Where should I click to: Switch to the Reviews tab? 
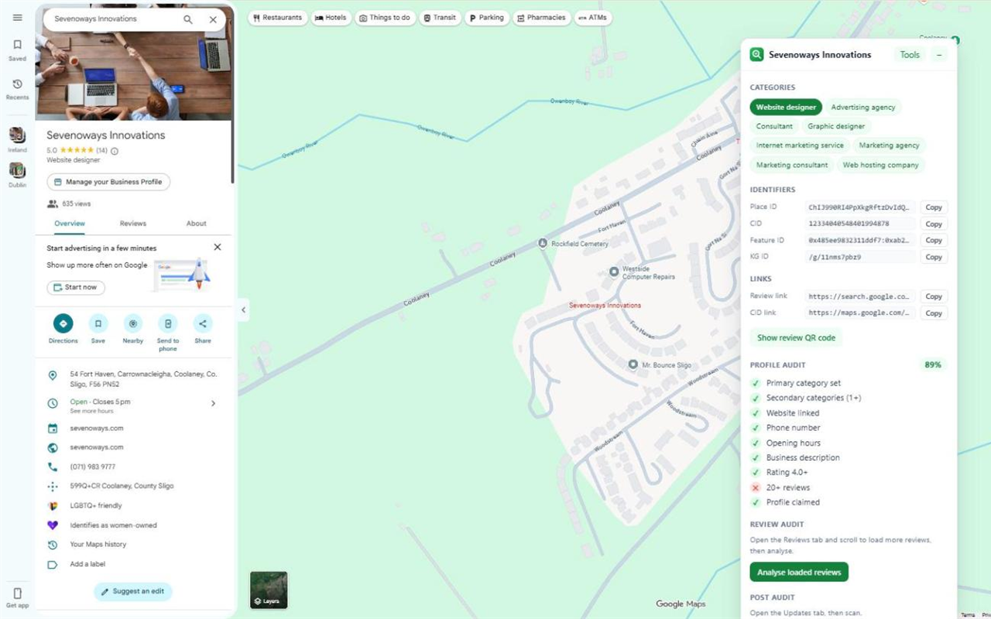pos(132,224)
